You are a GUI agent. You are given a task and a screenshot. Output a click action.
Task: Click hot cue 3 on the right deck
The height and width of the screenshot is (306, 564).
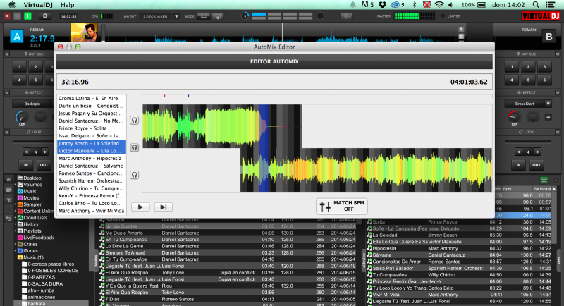coord(544,66)
